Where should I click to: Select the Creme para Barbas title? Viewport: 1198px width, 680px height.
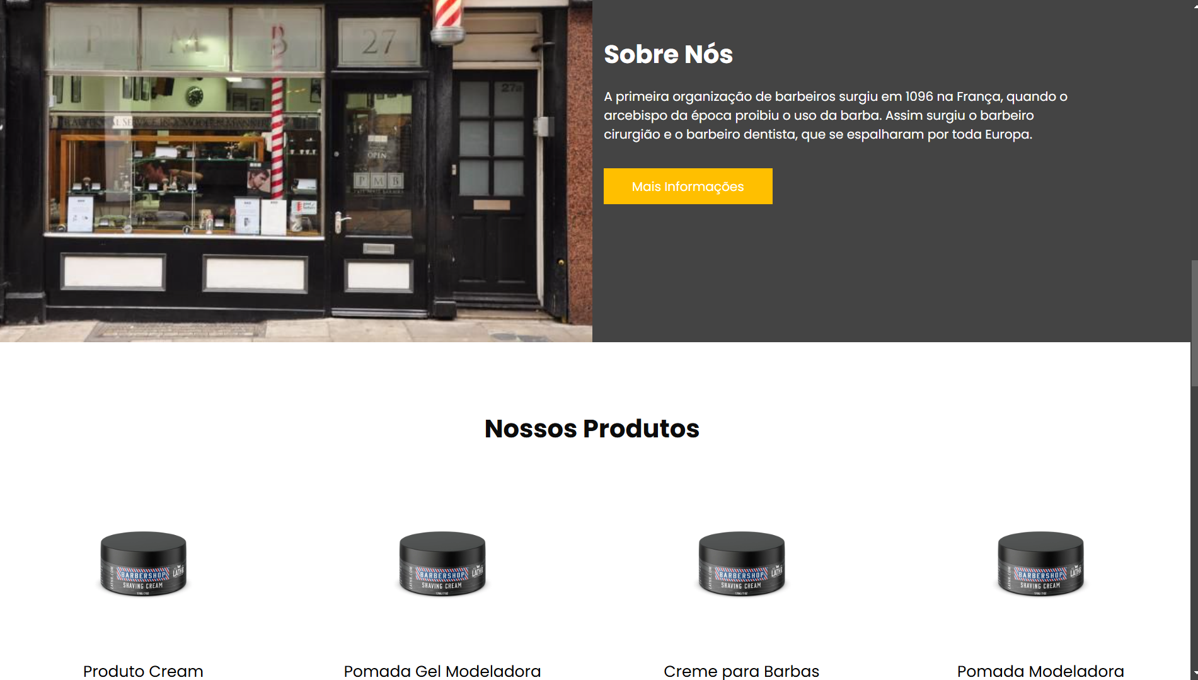742,671
